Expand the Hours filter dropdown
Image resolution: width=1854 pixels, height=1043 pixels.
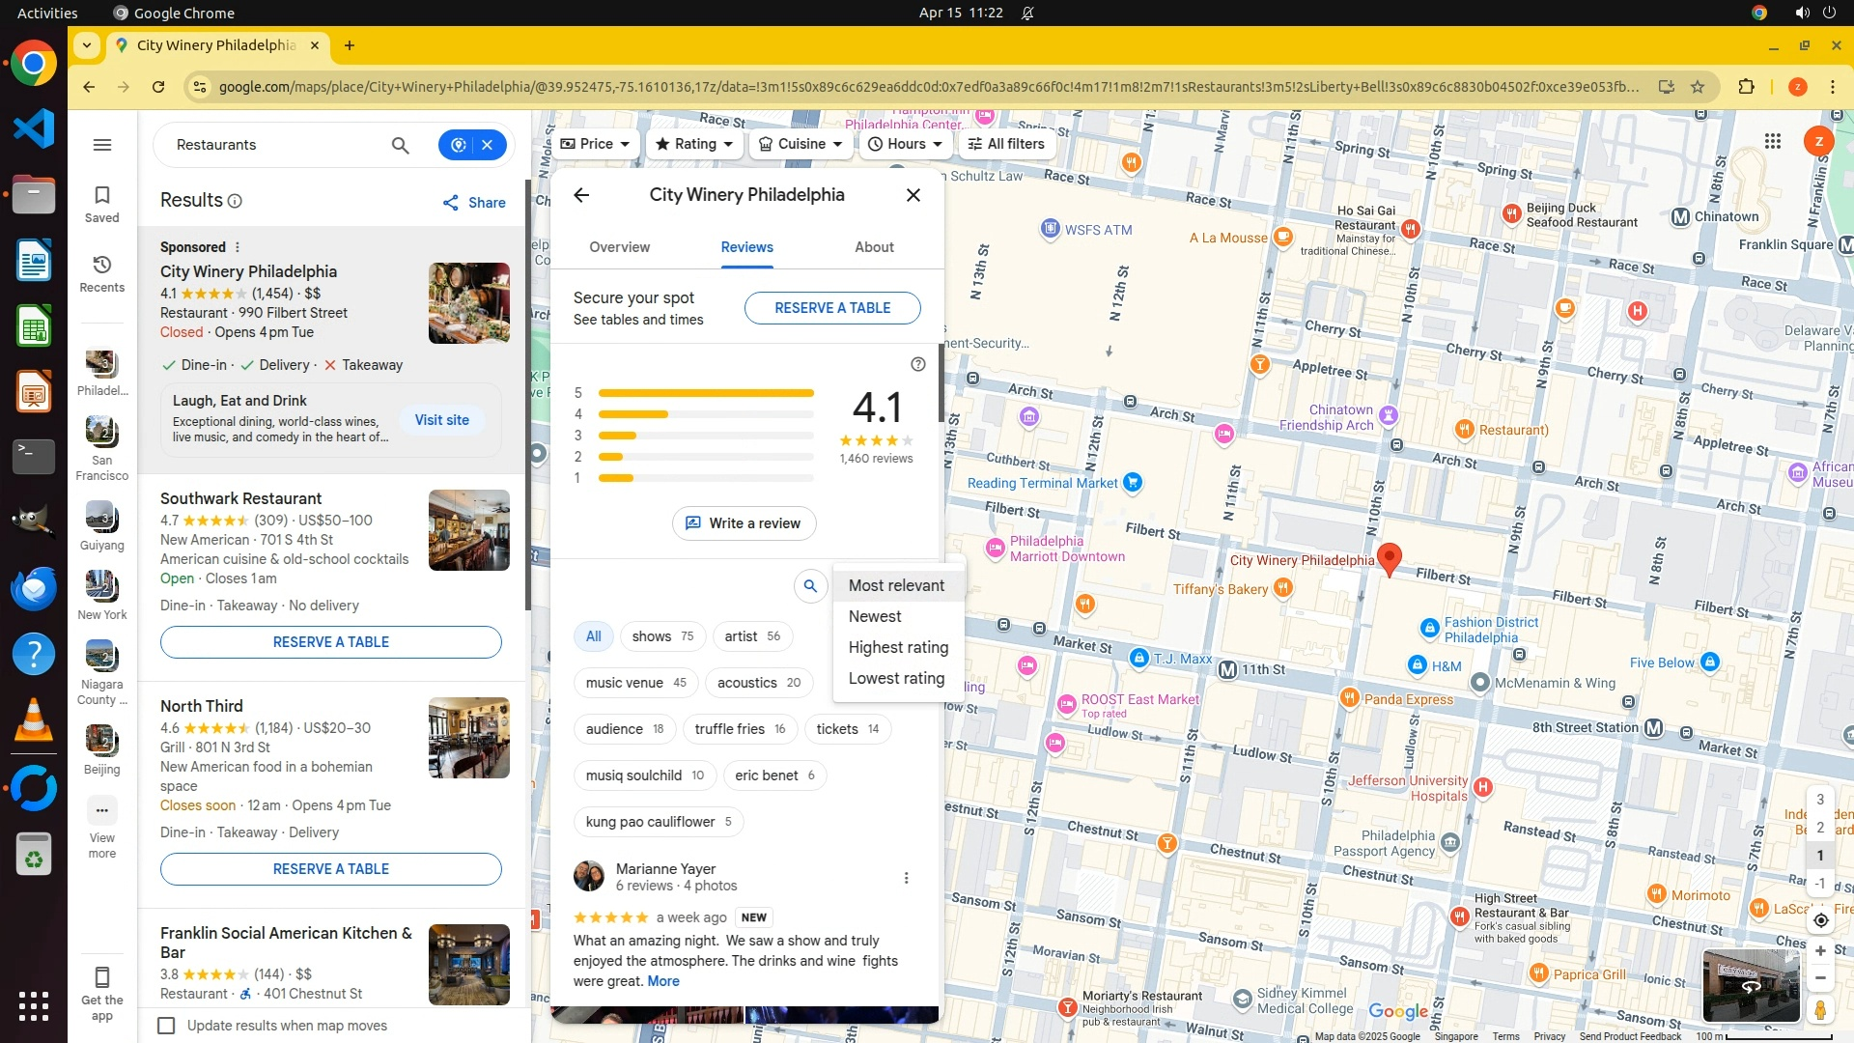click(x=905, y=144)
